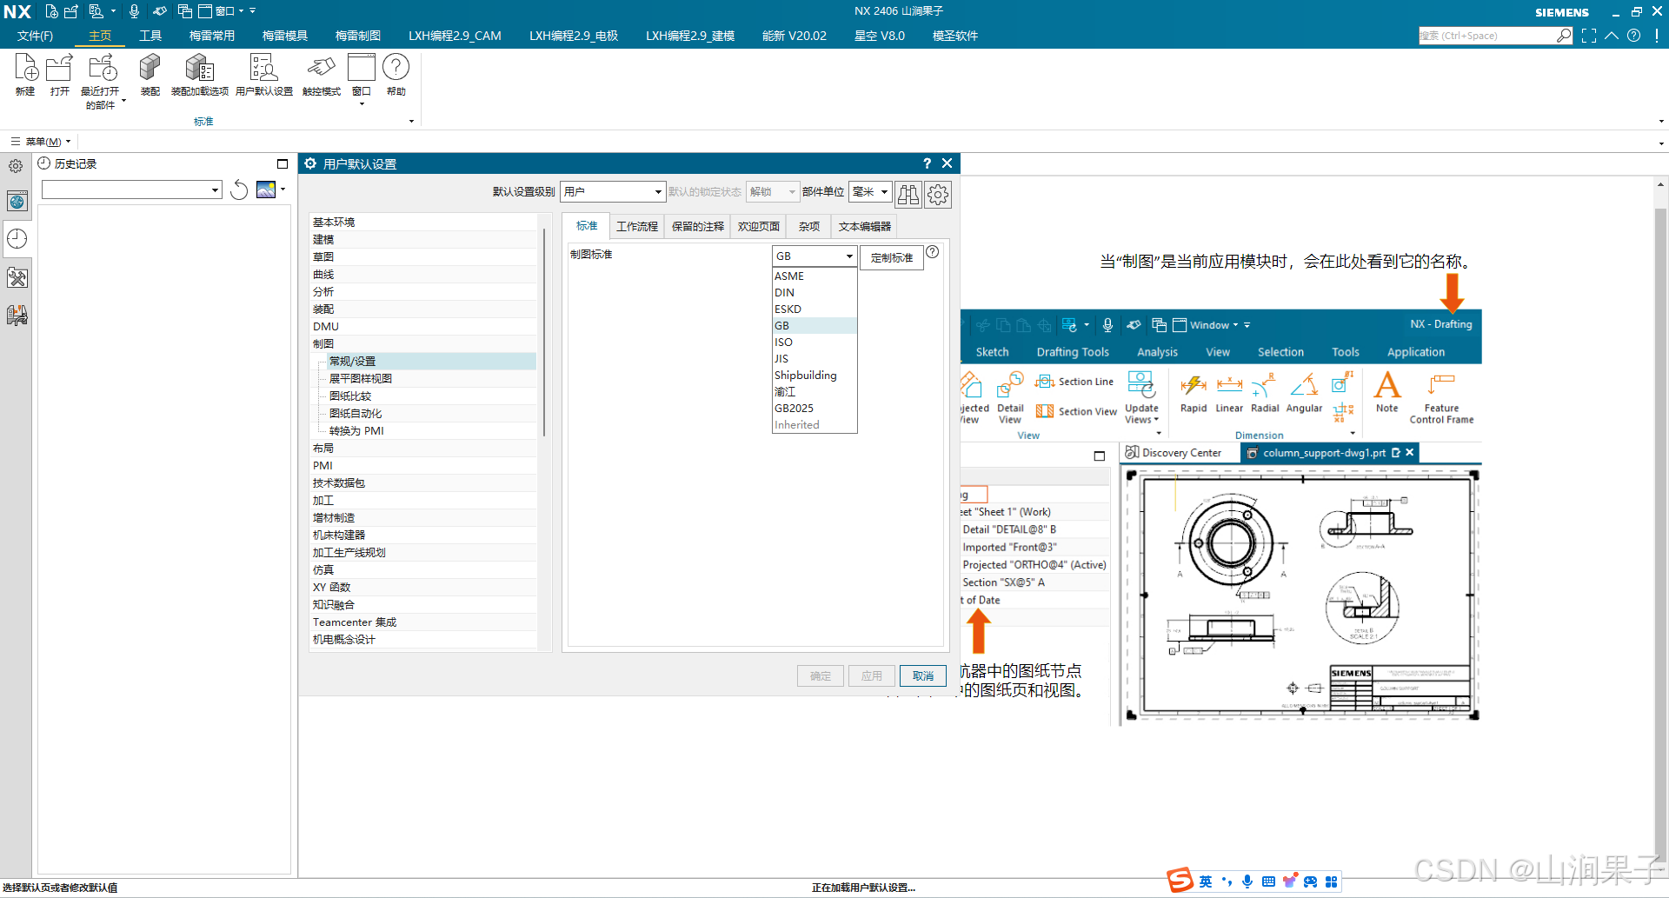This screenshot has height=898, width=1669.
Task: Click the question mark next to 定制标准
Action: (932, 252)
